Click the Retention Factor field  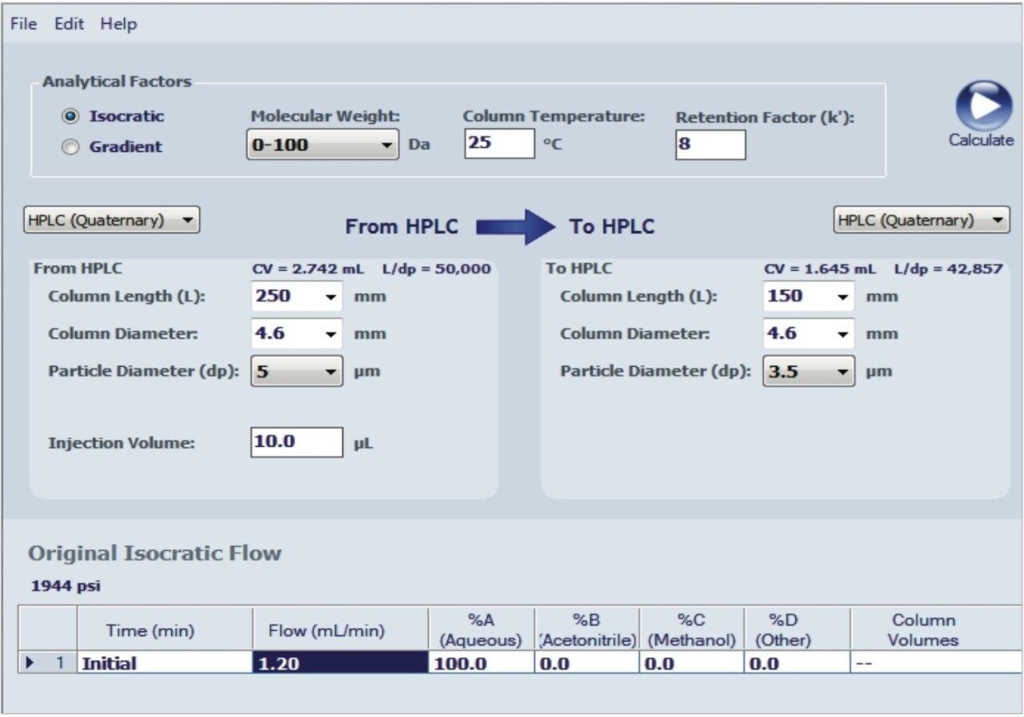(709, 145)
